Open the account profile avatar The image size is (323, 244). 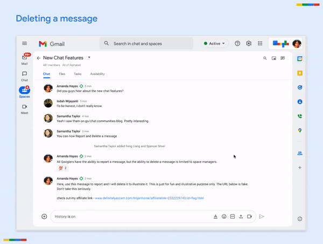[297, 44]
